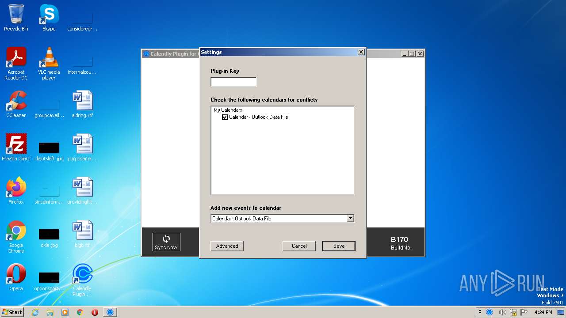The width and height of the screenshot is (566, 318).
Task: Maximize the Calendly Plugin window
Action: click(x=412, y=54)
